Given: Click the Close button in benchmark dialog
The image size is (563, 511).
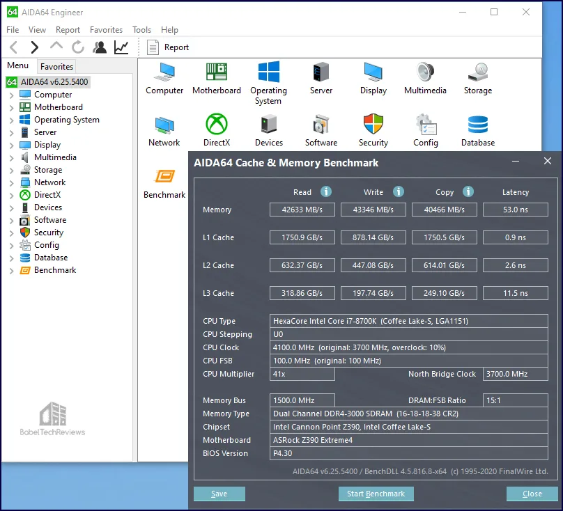Looking at the screenshot, I should 532,494.
